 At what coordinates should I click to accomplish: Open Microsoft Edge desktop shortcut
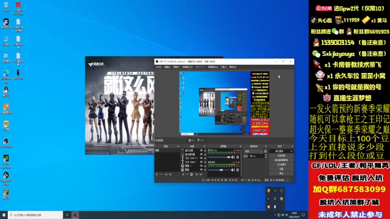pos(6,76)
